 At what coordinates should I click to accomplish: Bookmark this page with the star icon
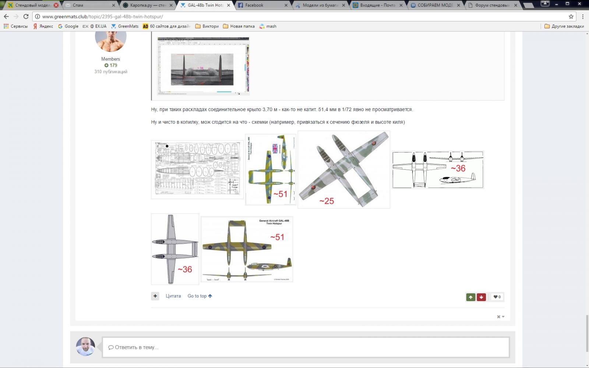571,17
